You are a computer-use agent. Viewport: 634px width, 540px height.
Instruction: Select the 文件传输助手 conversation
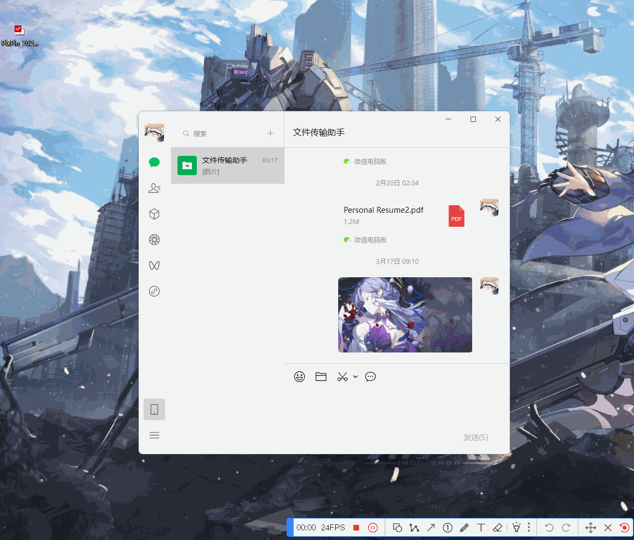227,165
